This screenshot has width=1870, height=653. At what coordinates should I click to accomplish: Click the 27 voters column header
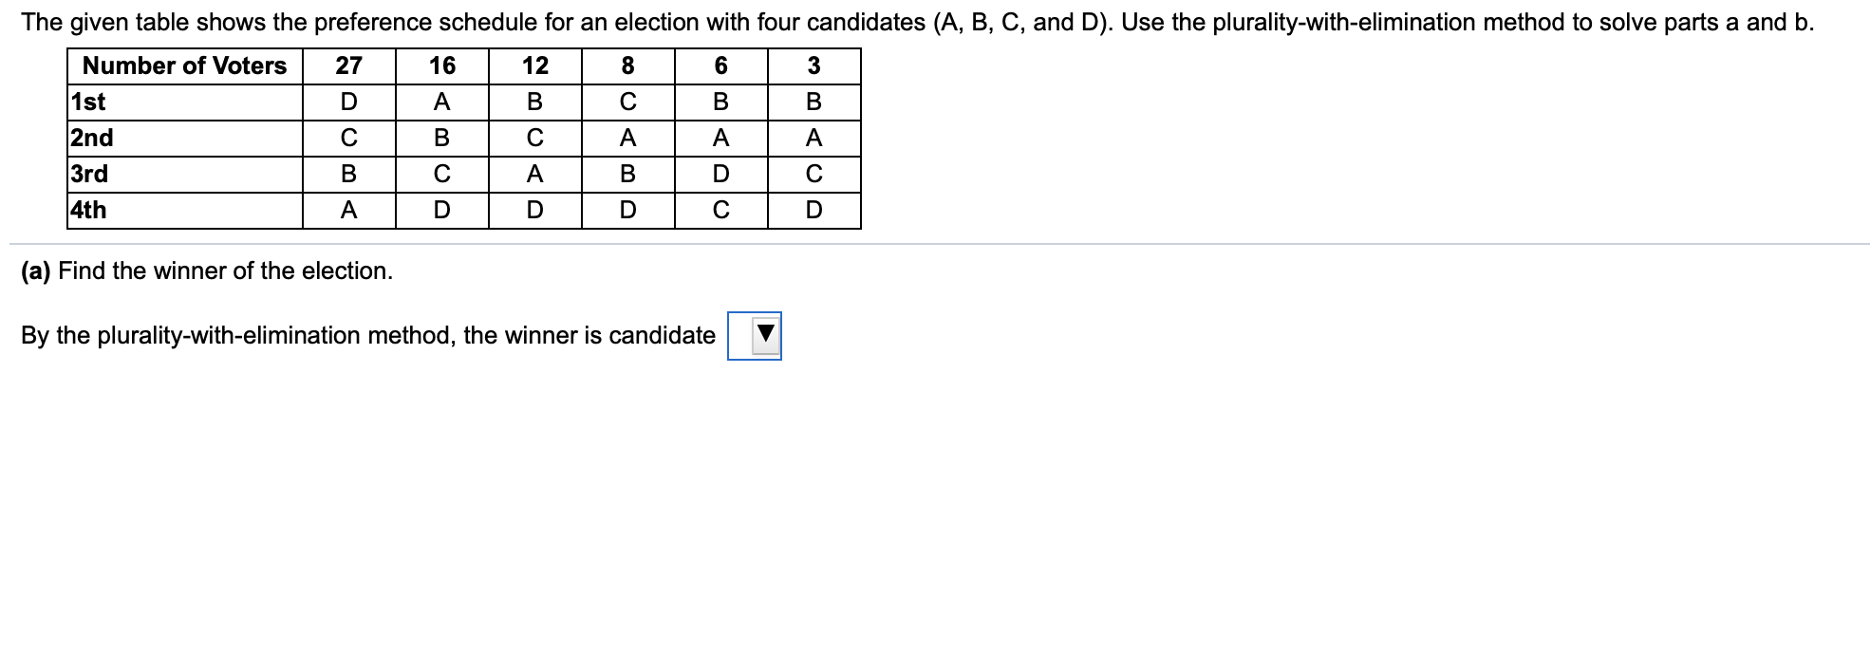pyautogui.click(x=349, y=66)
